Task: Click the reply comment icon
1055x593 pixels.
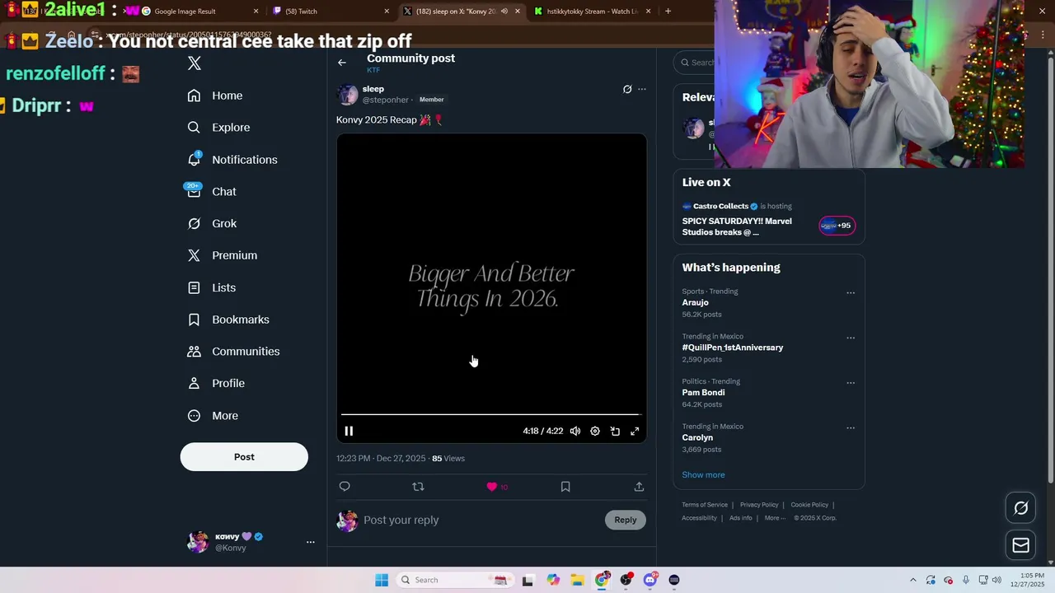Action: click(x=345, y=487)
